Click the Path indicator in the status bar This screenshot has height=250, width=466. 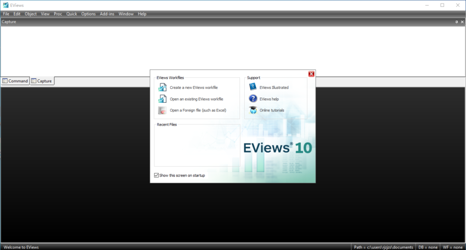(384, 247)
